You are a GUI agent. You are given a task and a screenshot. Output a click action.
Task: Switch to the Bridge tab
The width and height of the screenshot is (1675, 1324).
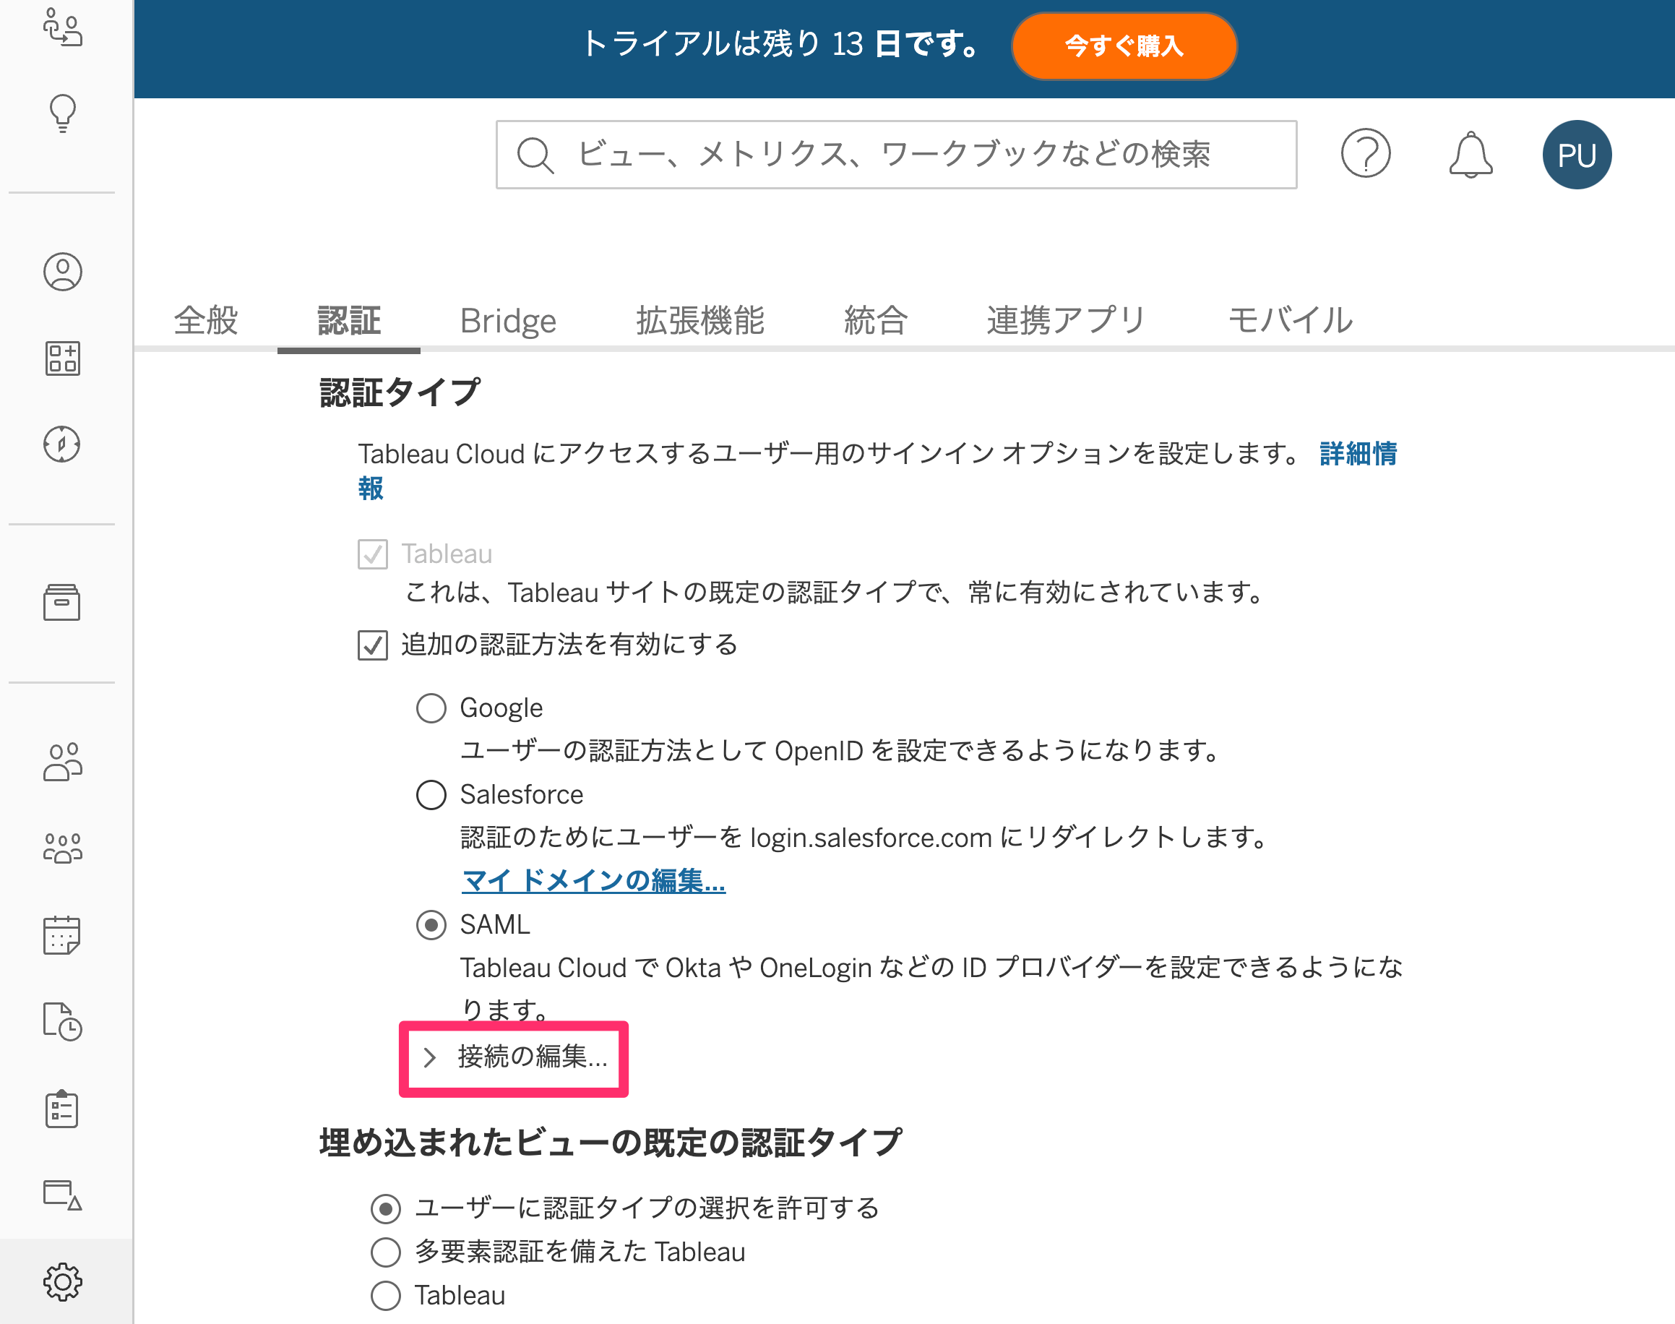[x=509, y=320]
